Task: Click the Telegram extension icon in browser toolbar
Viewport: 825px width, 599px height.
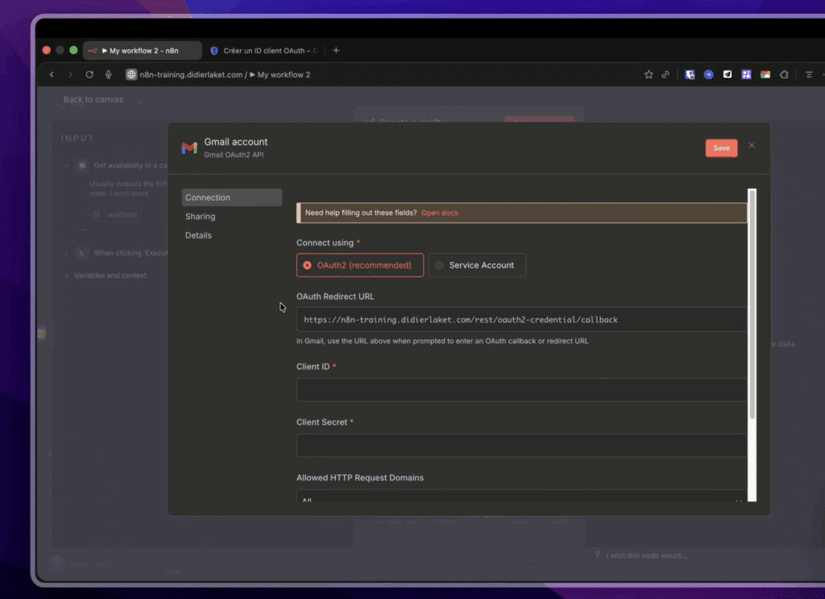Action: [x=728, y=74]
